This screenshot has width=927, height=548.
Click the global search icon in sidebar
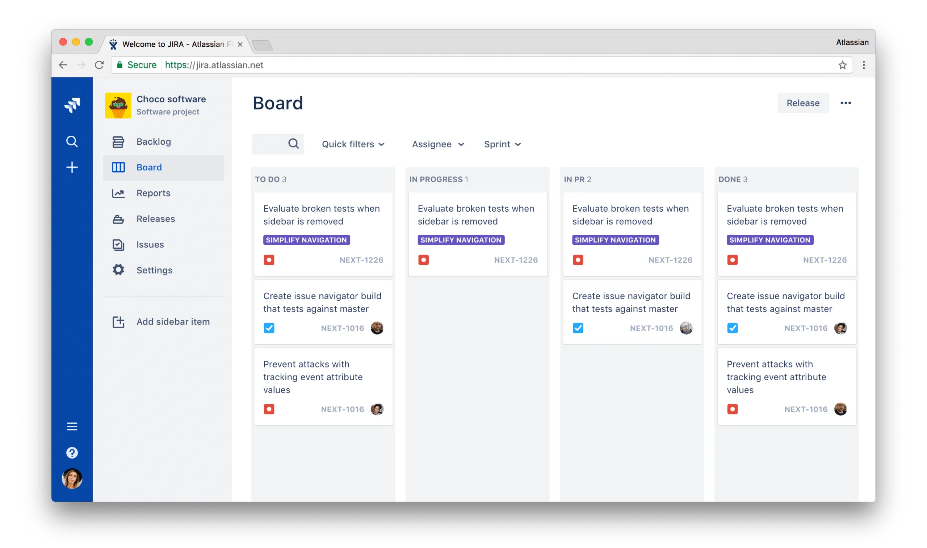71,141
